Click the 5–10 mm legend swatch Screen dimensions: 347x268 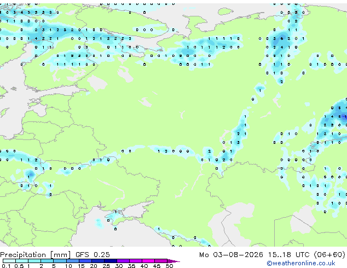click(x=60, y=261)
